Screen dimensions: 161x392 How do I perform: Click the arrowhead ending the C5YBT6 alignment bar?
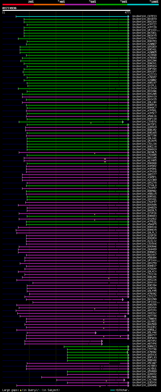123,122
